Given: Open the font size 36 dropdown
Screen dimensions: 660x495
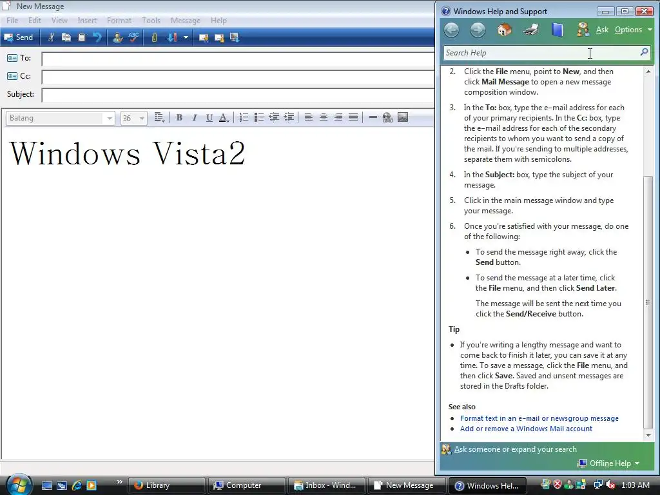Looking at the screenshot, I should tap(142, 119).
